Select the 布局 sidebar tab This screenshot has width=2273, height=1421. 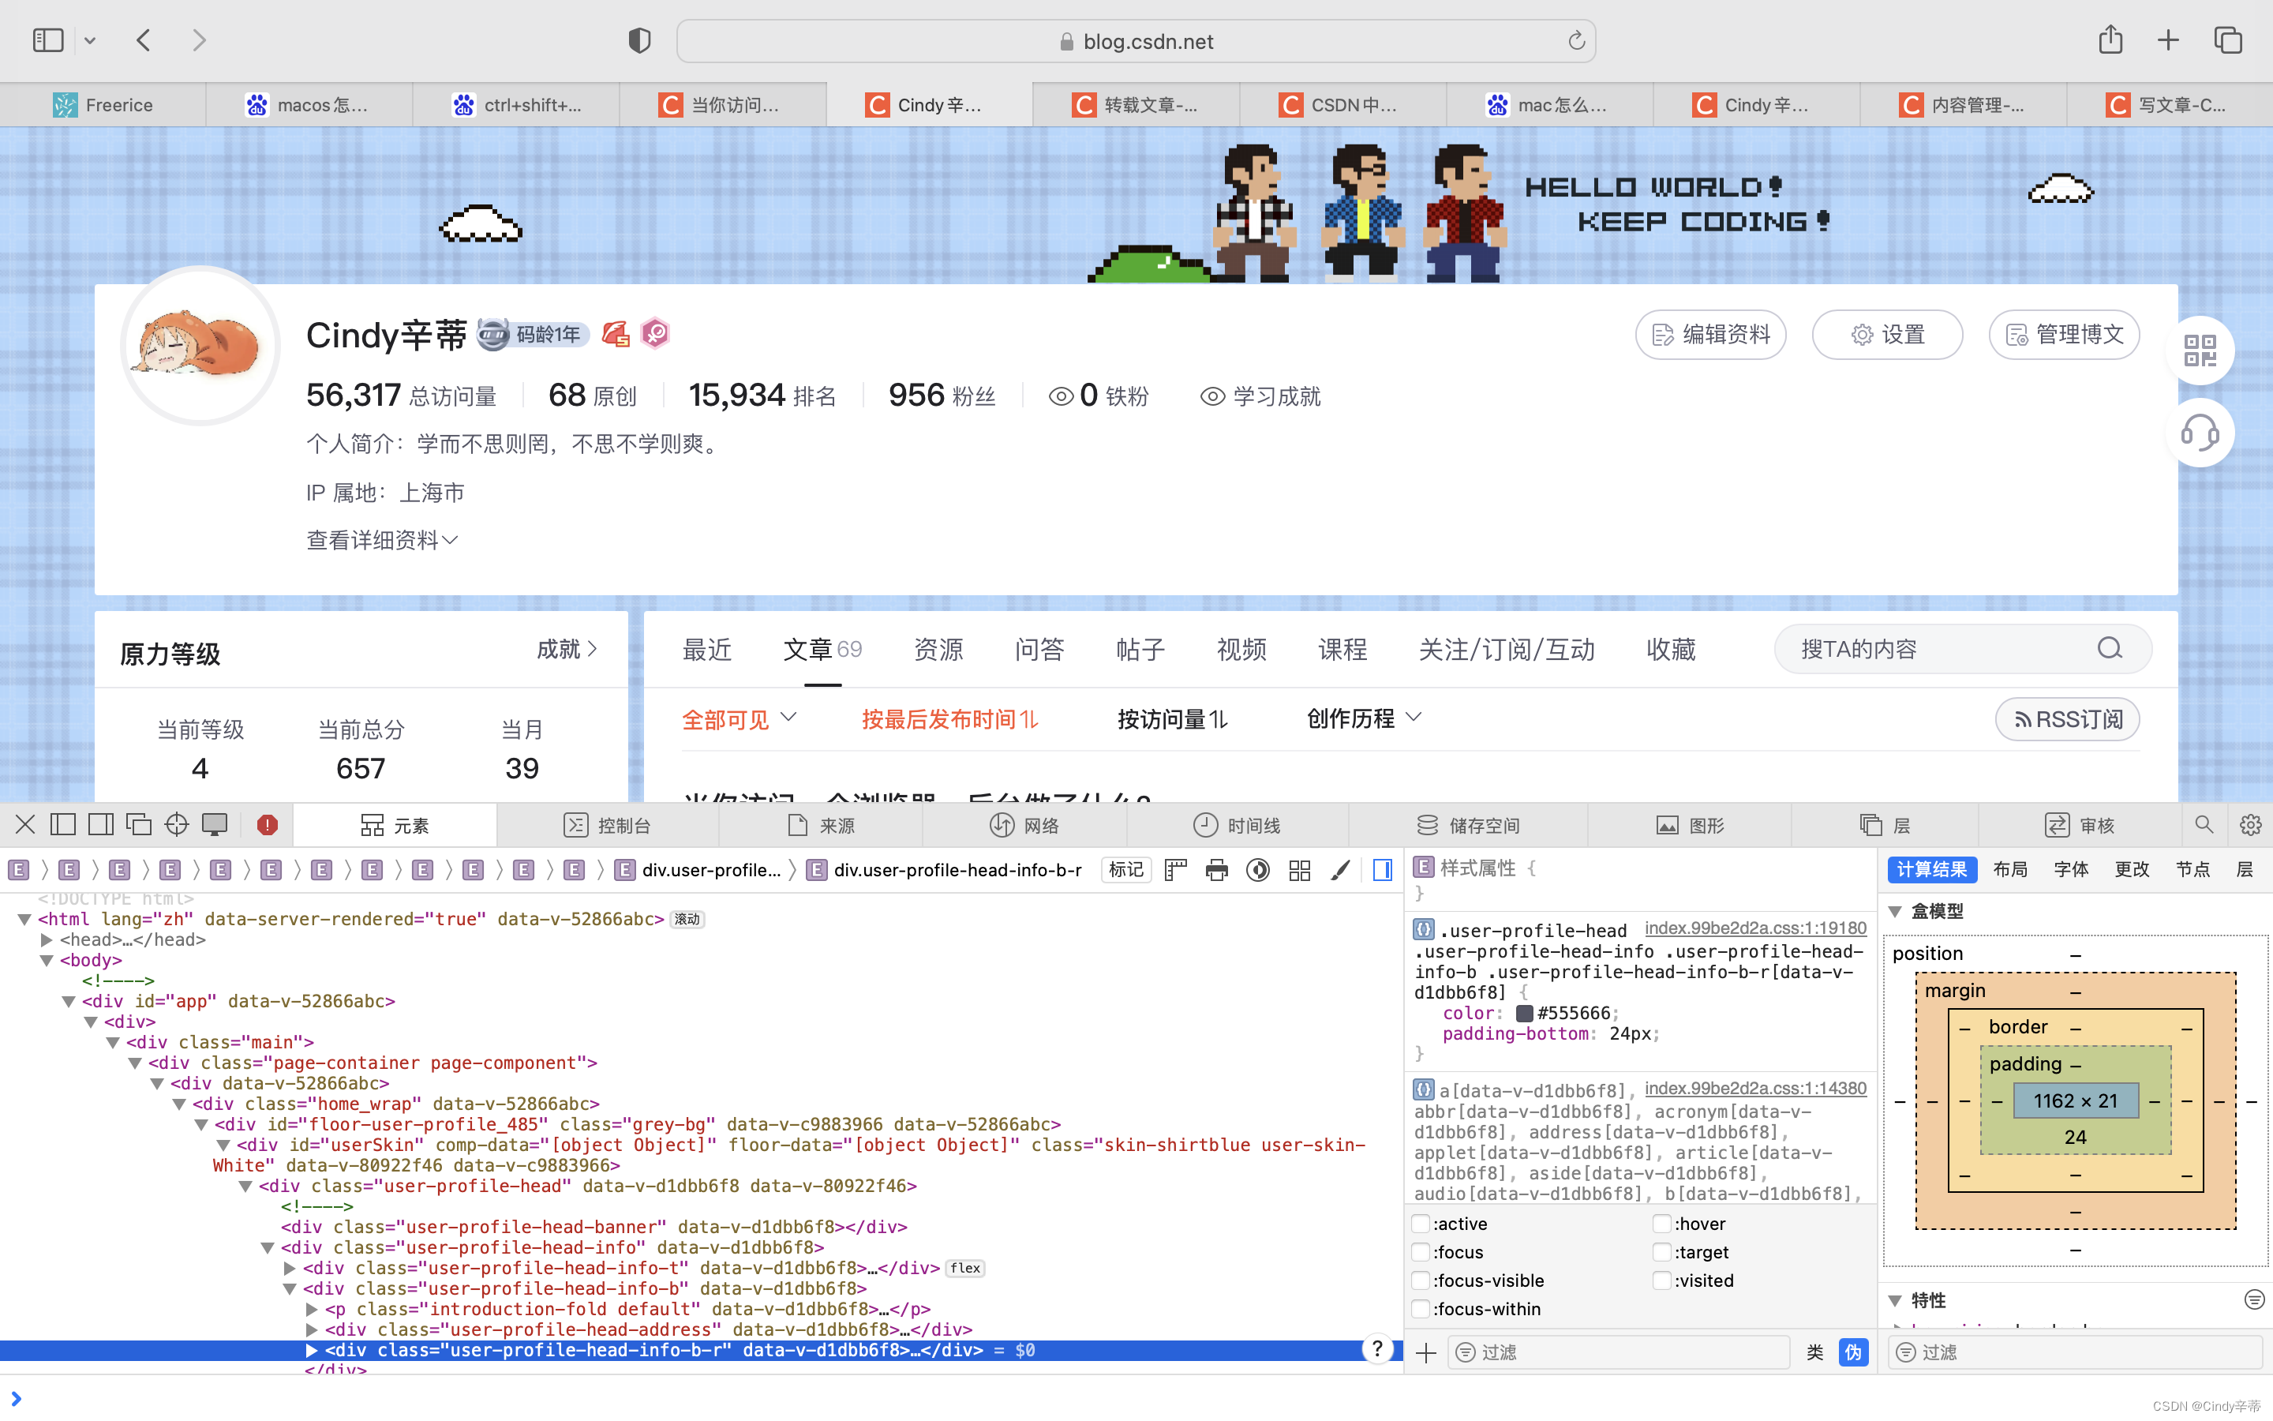pyautogui.click(x=2010, y=869)
